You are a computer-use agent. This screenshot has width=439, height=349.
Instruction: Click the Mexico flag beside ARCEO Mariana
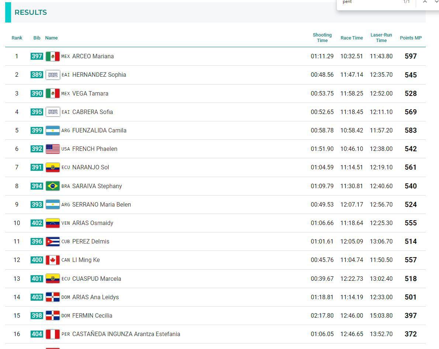pos(52,56)
